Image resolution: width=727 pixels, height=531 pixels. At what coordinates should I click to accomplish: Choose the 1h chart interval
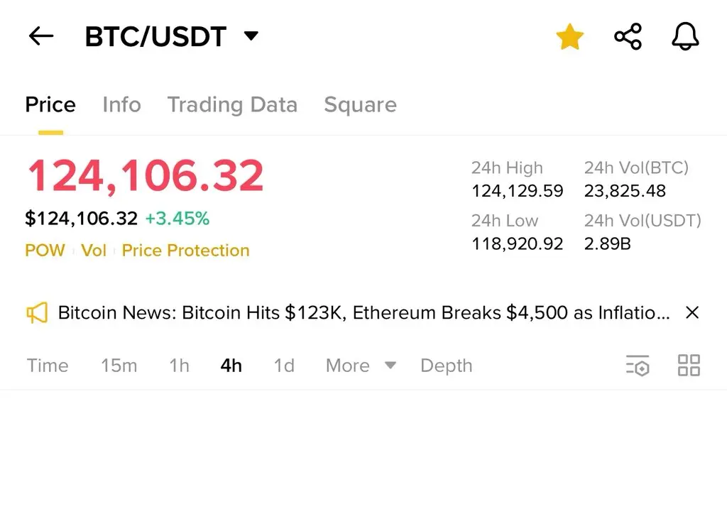tap(179, 366)
